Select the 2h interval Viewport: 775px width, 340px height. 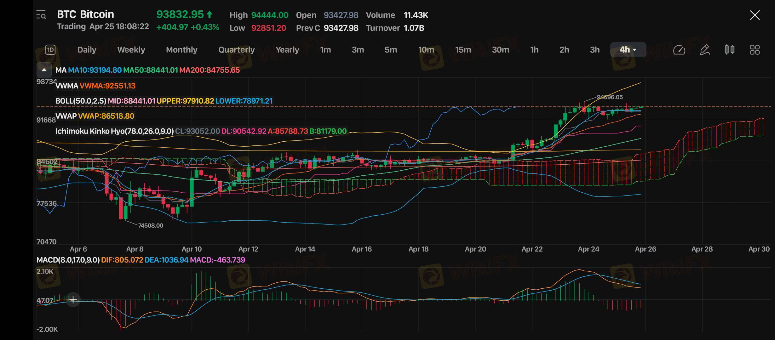(564, 50)
